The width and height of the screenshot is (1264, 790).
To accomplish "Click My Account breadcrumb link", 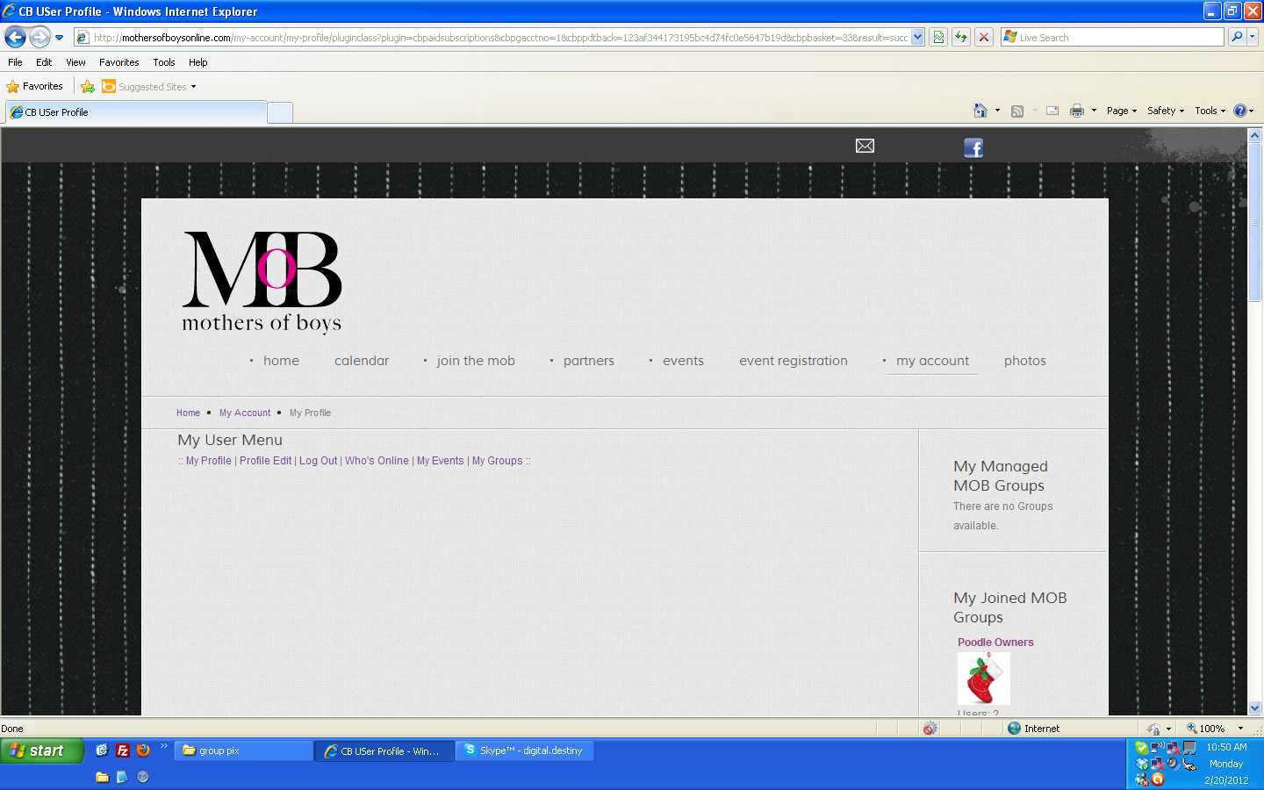I will (245, 413).
